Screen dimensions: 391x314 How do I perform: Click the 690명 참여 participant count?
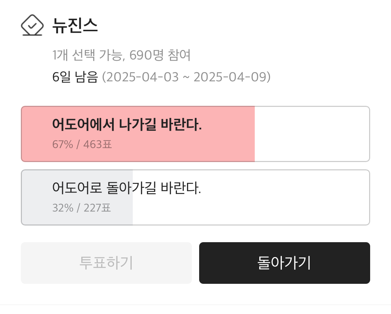click(160, 55)
